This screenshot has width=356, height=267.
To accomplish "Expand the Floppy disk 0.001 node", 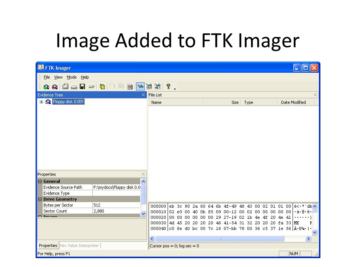I will [x=41, y=102].
